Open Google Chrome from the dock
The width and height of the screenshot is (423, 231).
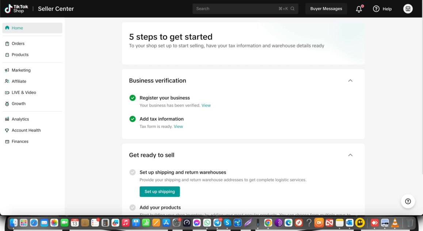pos(268,223)
